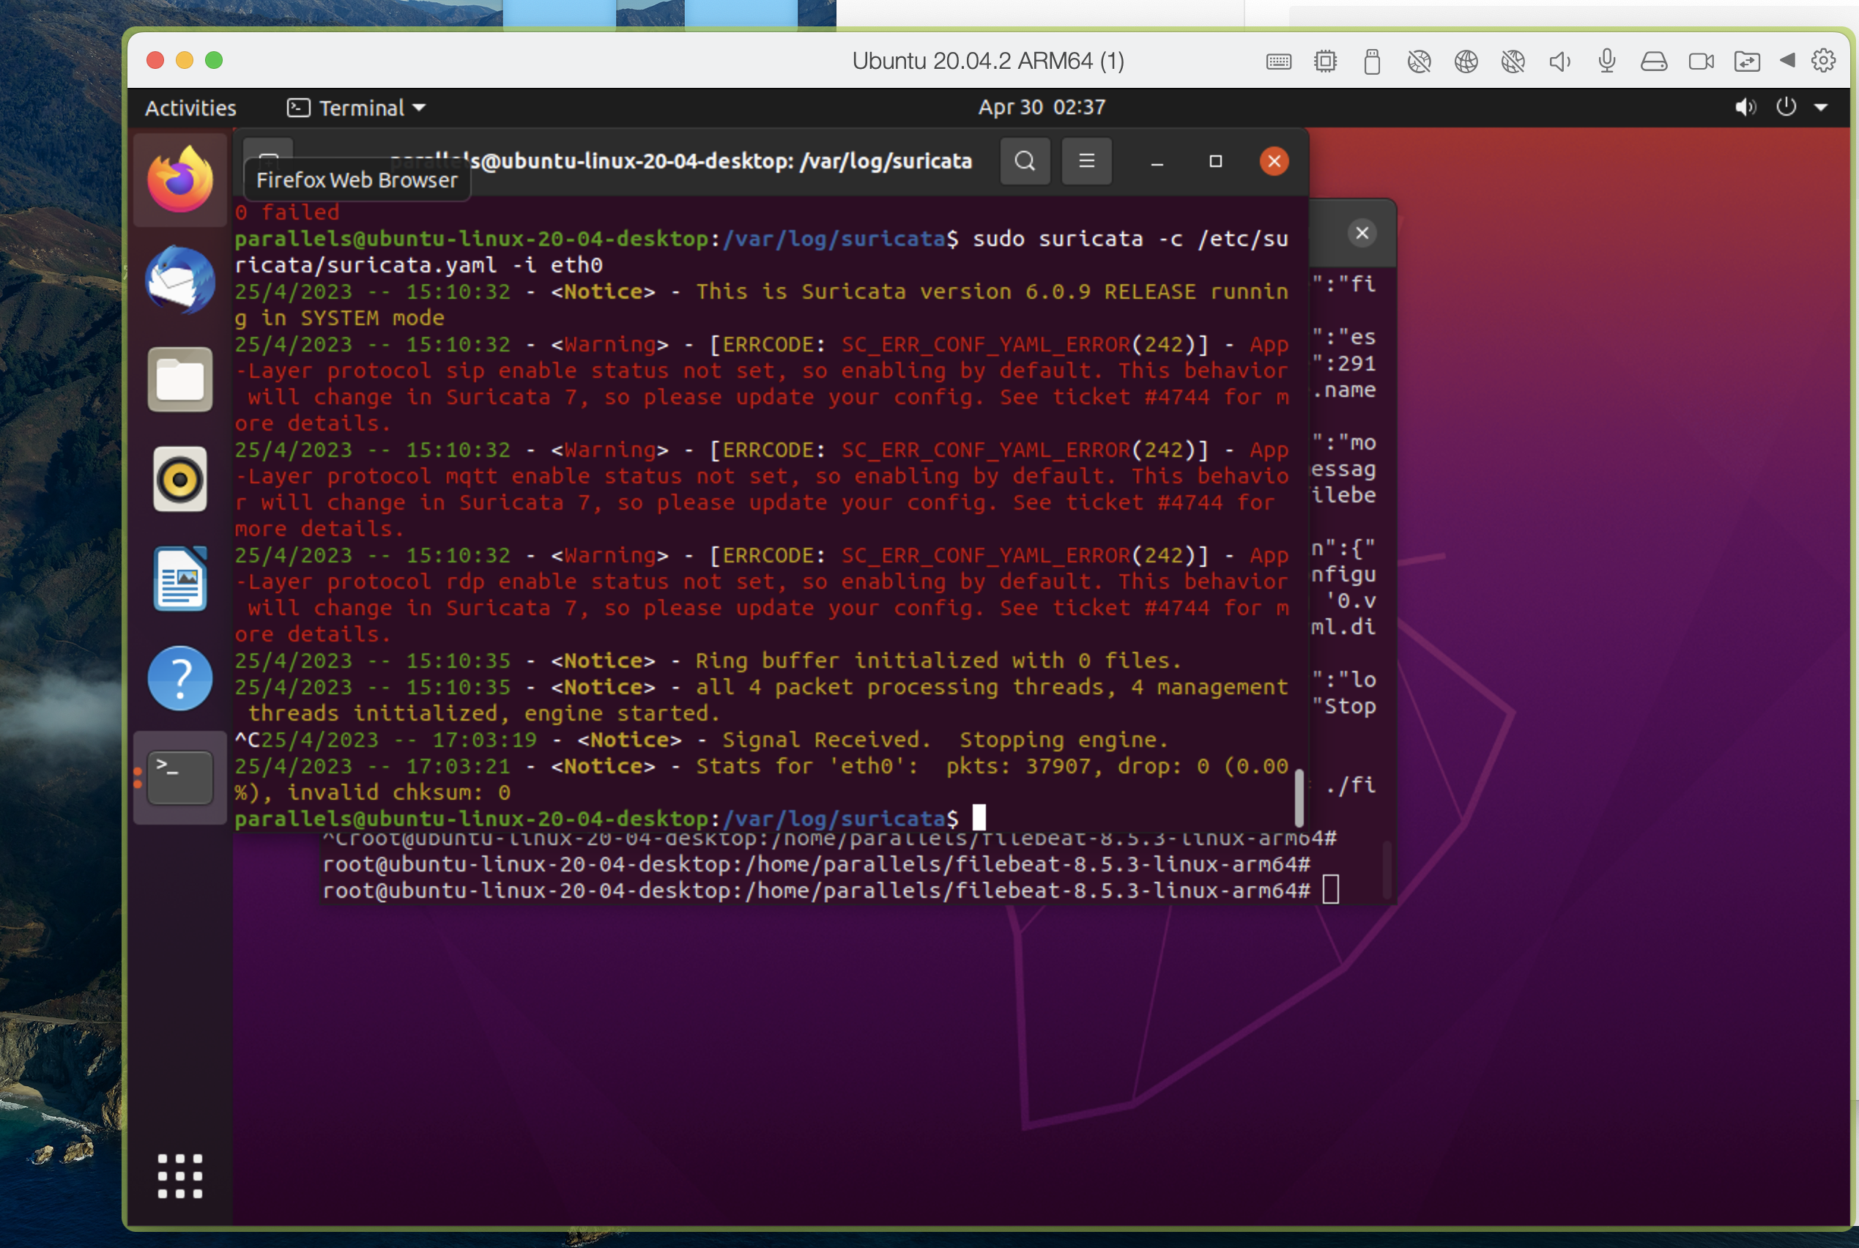Open the Help icon in dock
This screenshot has width=1859, height=1248.
click(x=180, y=678)
